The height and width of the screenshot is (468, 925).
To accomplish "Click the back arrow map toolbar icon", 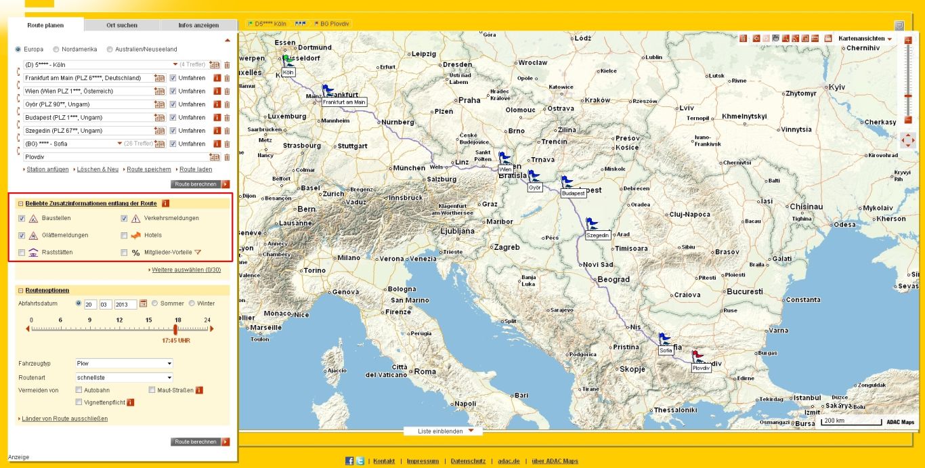I will (756, 39).
